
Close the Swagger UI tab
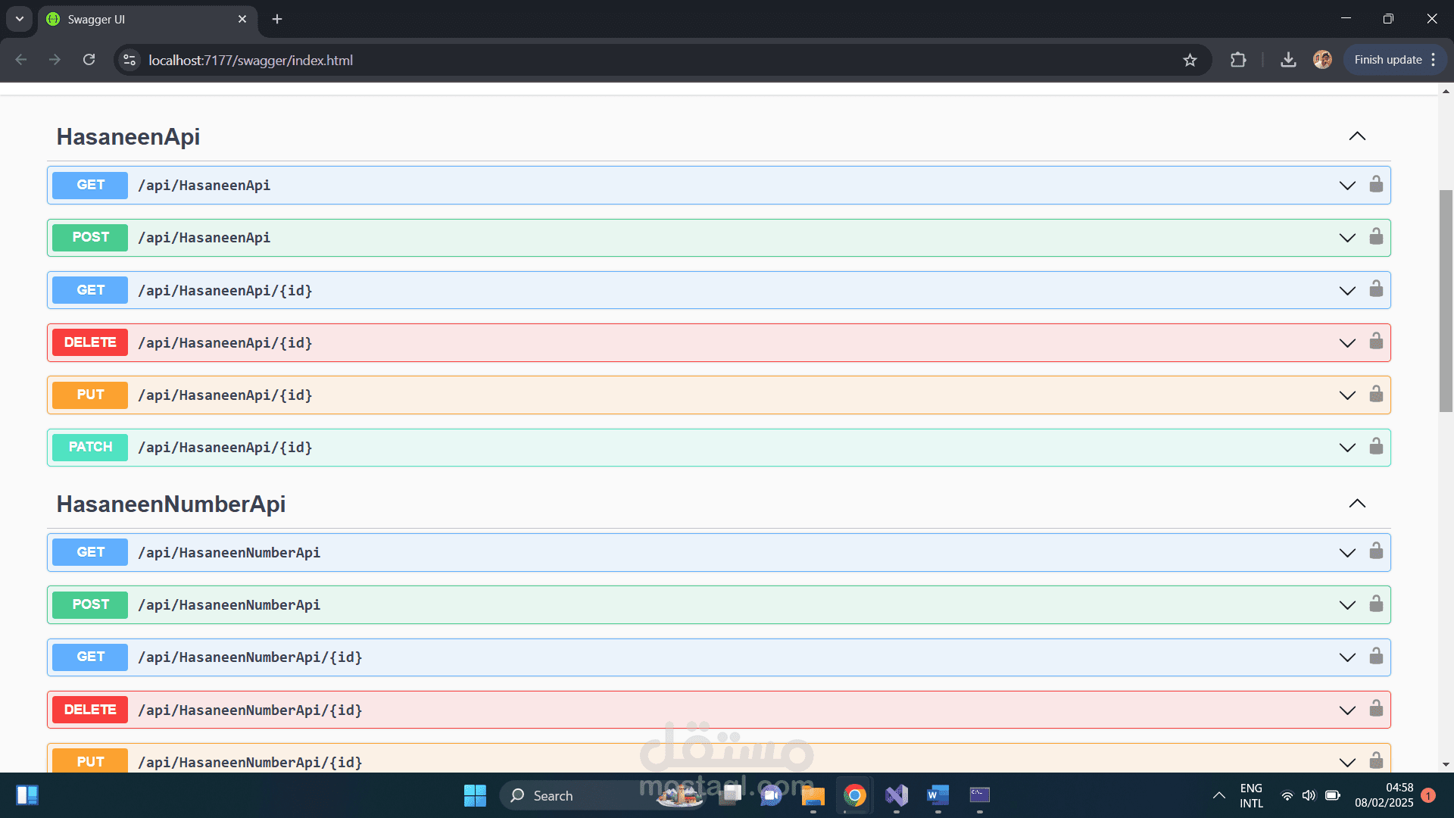[x=242, y=19]
